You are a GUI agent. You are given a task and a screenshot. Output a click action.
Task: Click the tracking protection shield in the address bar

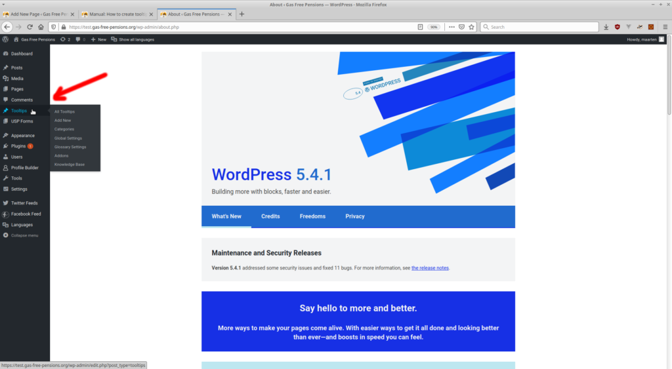point(54,27)
